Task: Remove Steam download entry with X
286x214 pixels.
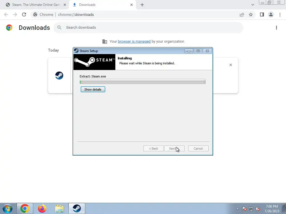Action: pyautogui.click(x=230, y=65)
